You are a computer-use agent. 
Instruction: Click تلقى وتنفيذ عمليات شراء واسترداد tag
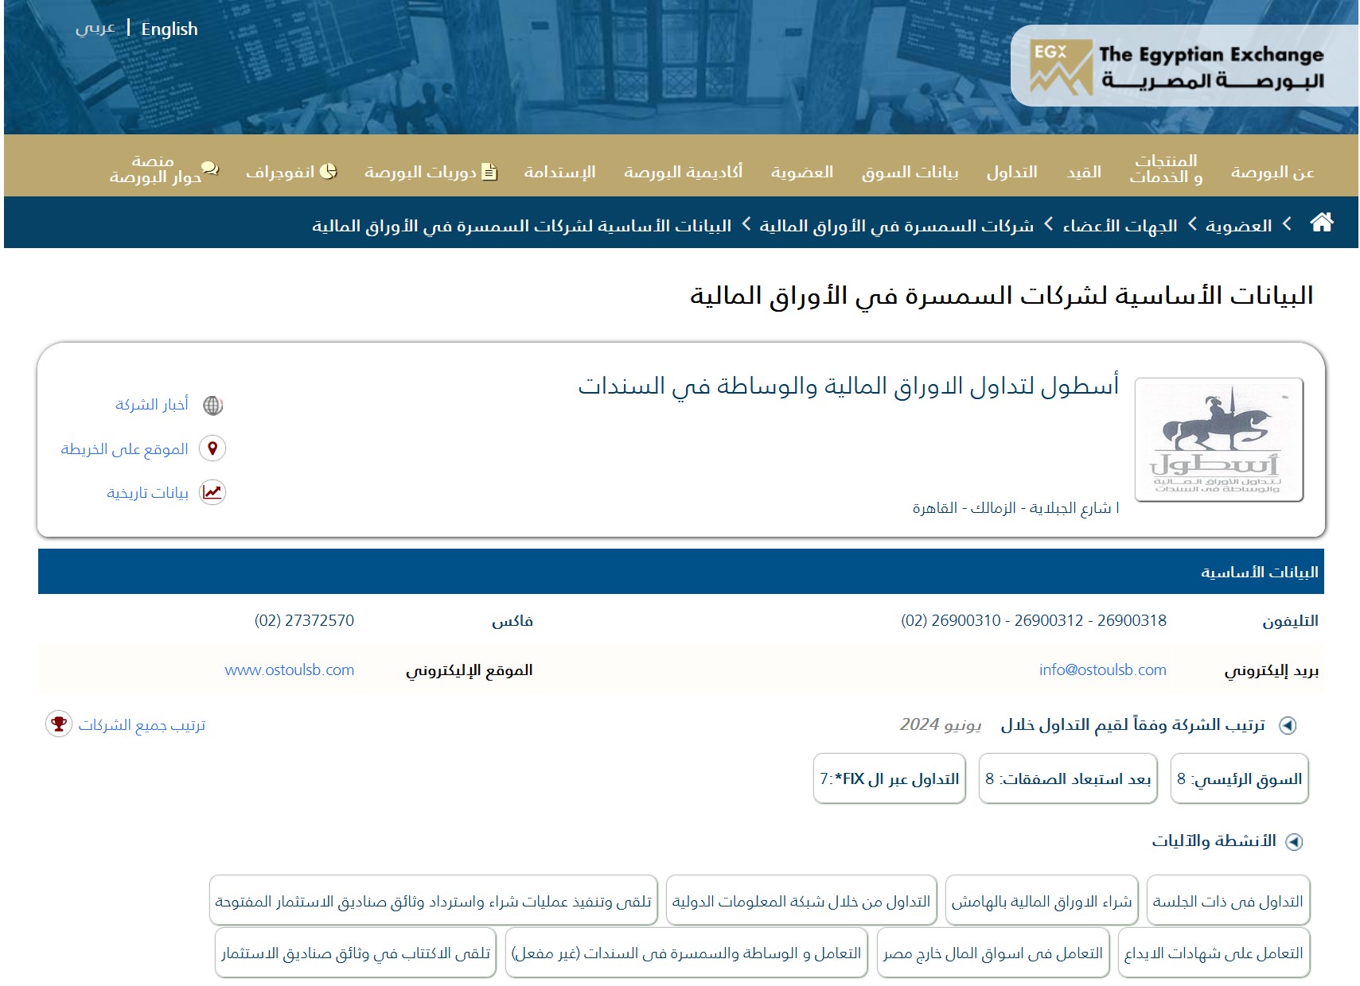[x=434, y=901]
